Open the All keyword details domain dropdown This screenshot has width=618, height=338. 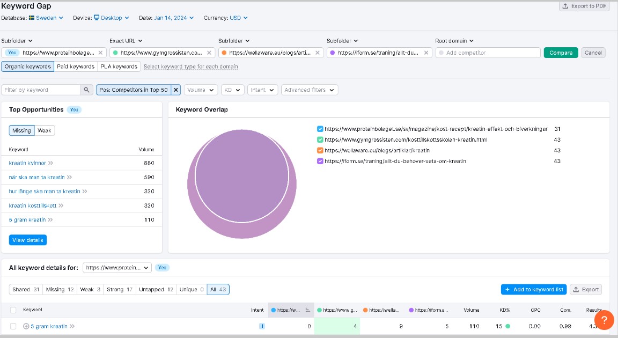[117, 268]
